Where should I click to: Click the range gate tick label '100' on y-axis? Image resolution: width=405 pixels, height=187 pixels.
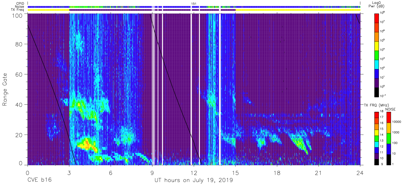tap(18, 15)
